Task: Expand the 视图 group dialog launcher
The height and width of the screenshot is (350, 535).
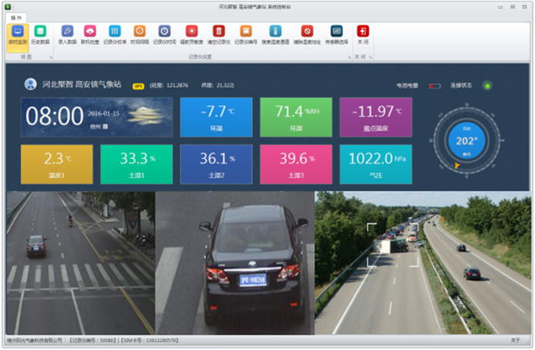Action: coord(49,57)
